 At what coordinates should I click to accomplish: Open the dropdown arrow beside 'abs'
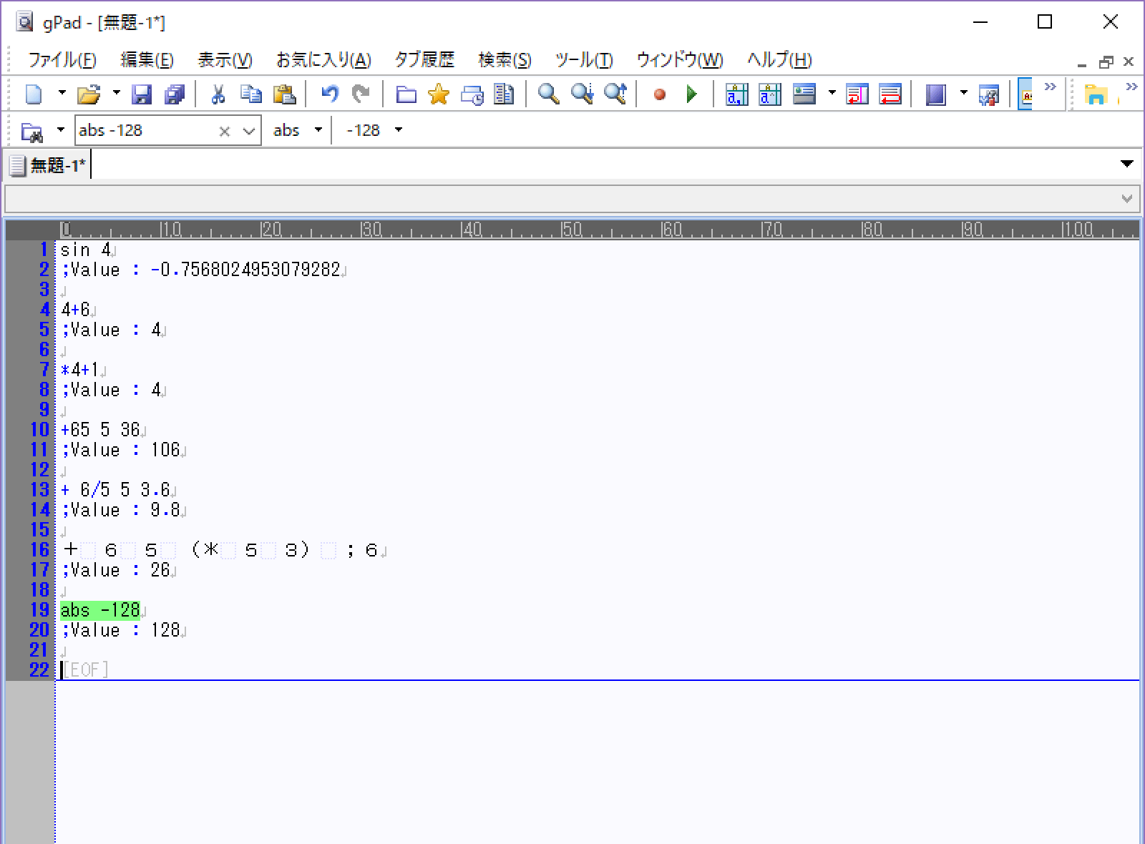pos(318,130)
